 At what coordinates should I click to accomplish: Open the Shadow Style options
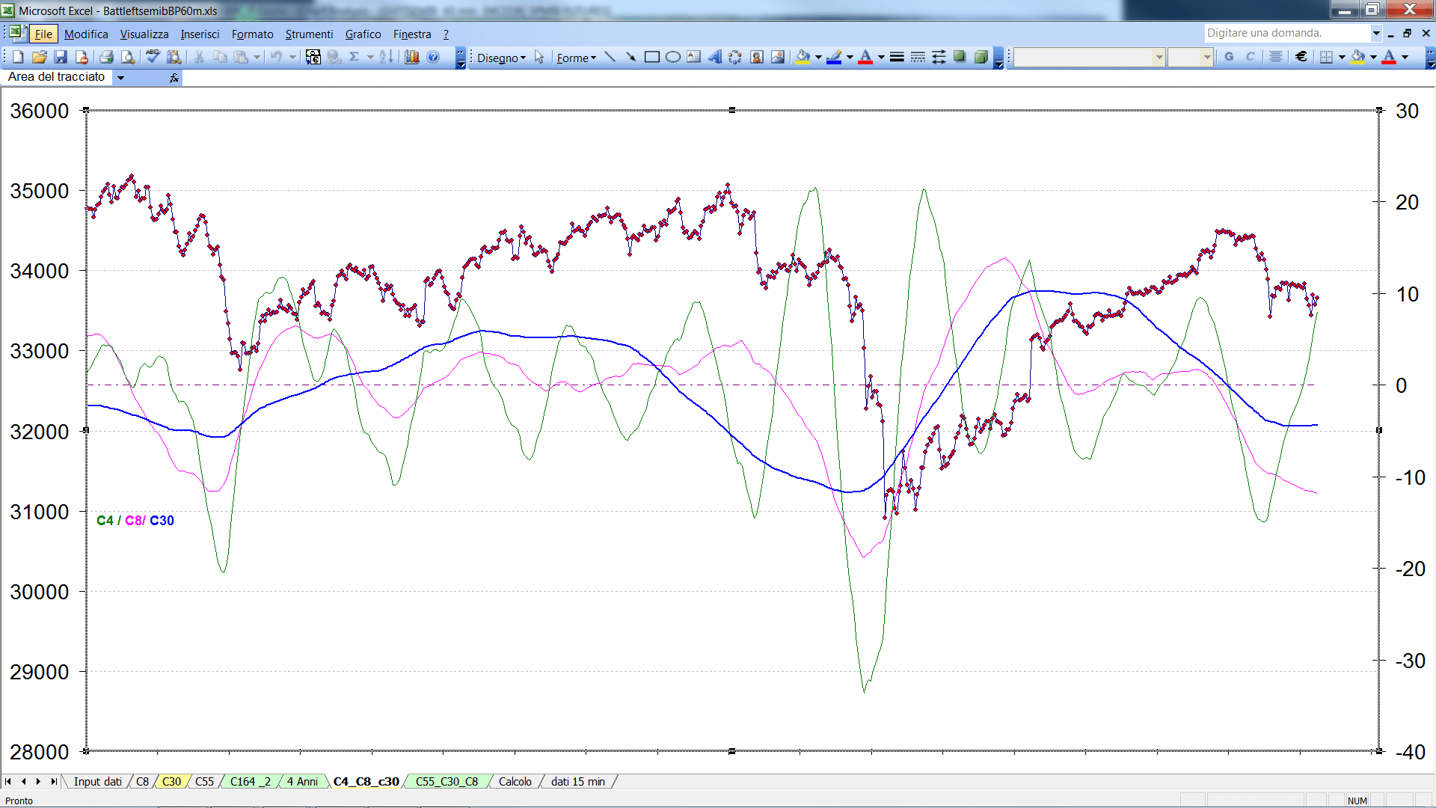pos(960,58)
